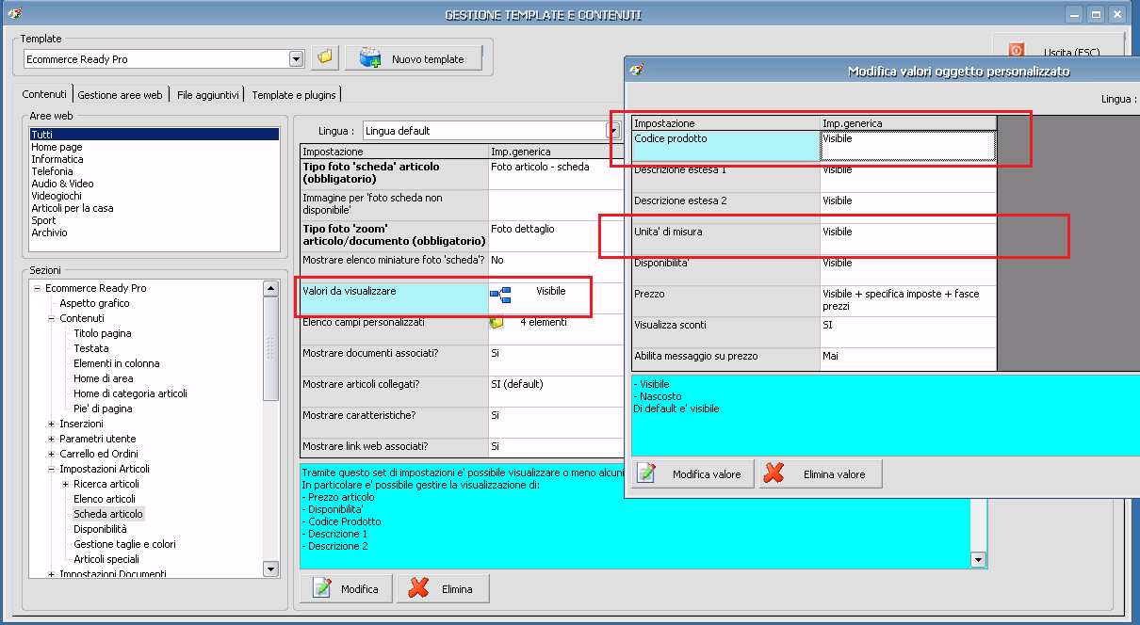This screenshot has height=625, width=1140.
Task: Select Mostrare documenti associati? row
Action: 462,361
